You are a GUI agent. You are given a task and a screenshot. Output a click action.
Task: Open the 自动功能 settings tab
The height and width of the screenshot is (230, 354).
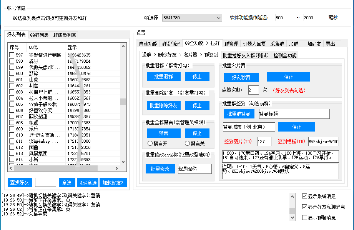pyautogui.click(x=148, y=44)
